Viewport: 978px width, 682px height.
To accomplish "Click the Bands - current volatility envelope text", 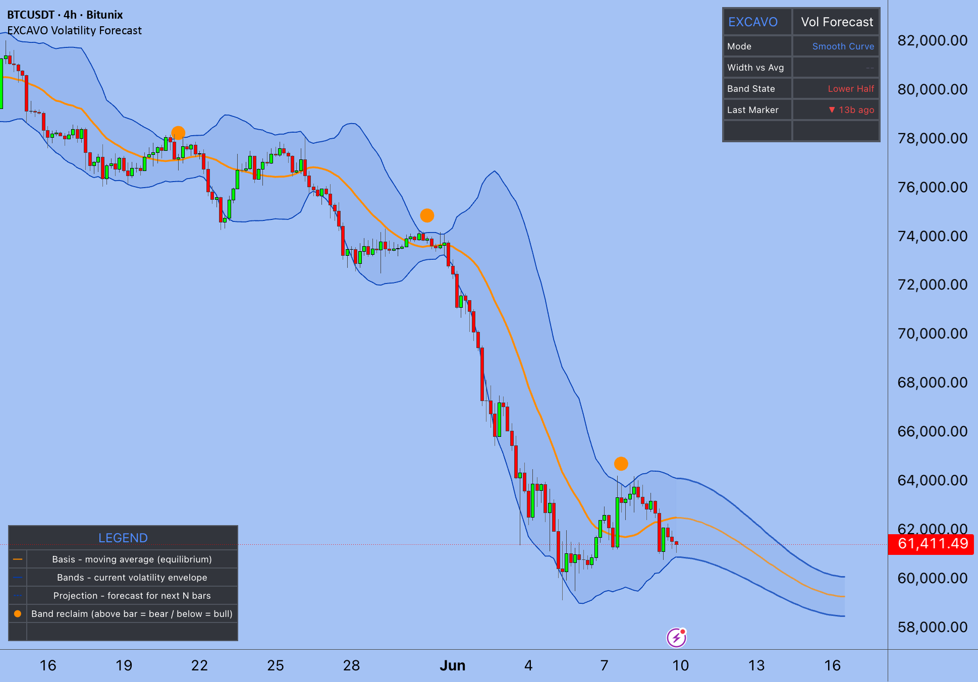I will tap(132, 578).
